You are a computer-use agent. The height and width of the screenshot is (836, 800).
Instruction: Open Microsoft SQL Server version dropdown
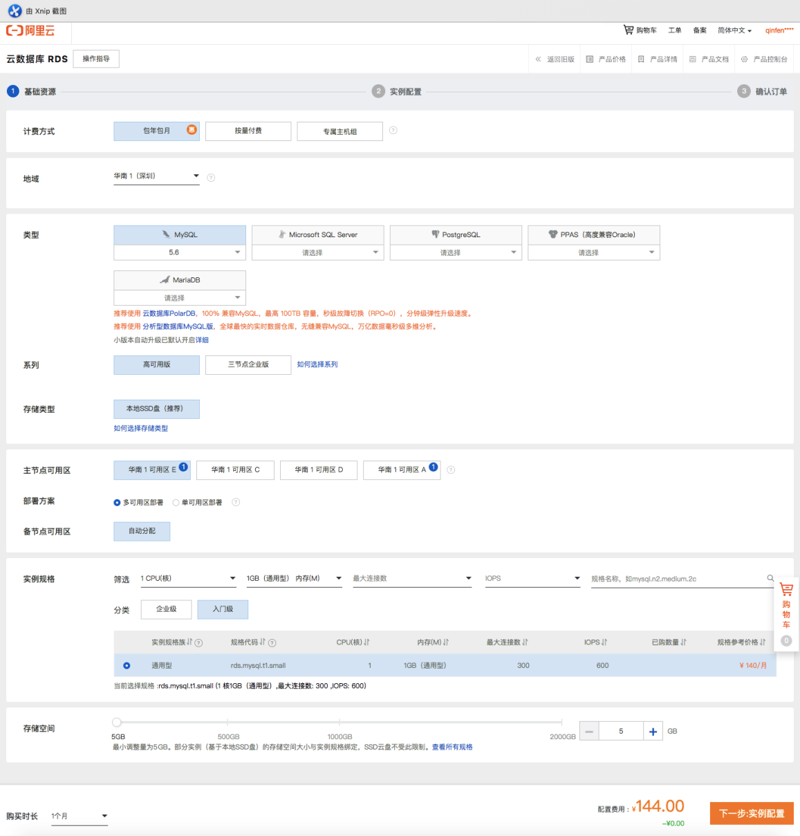tap(318, 252)
